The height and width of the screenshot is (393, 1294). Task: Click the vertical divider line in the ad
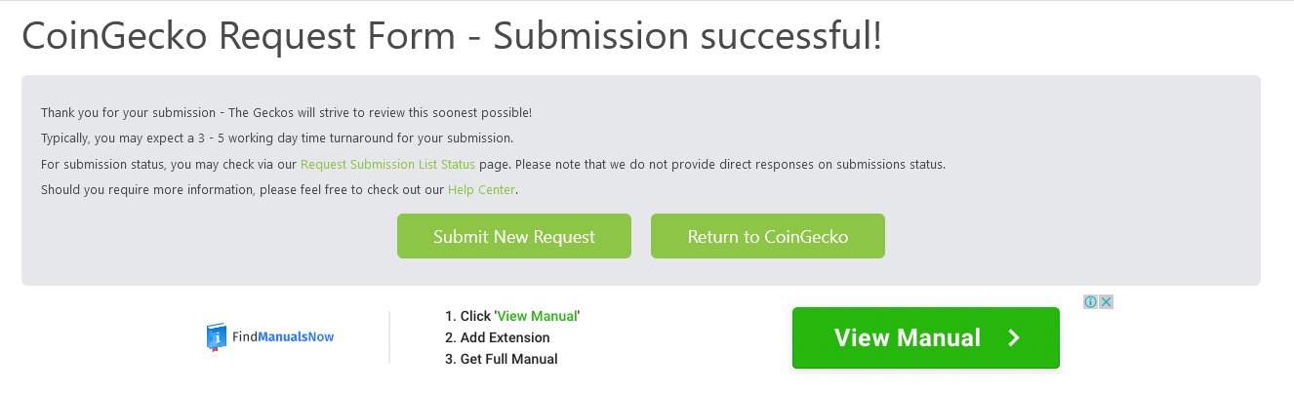click(388, 337)
